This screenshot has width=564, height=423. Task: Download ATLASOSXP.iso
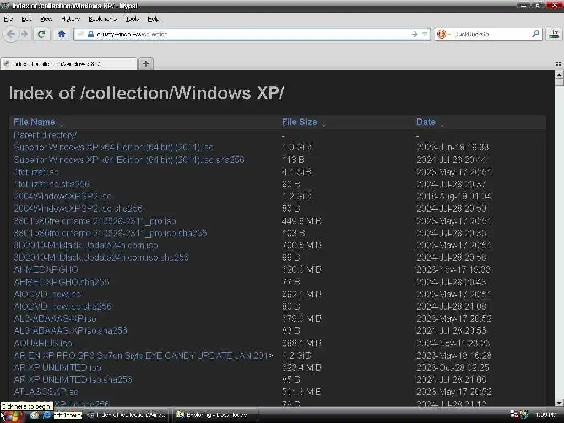(x=46, y=392)
